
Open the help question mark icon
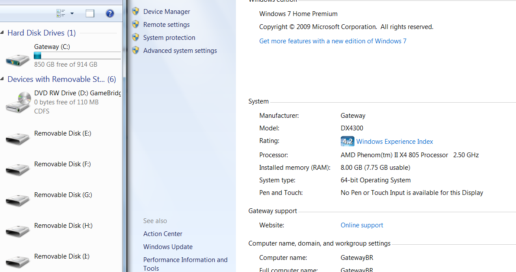coord(110,13)
